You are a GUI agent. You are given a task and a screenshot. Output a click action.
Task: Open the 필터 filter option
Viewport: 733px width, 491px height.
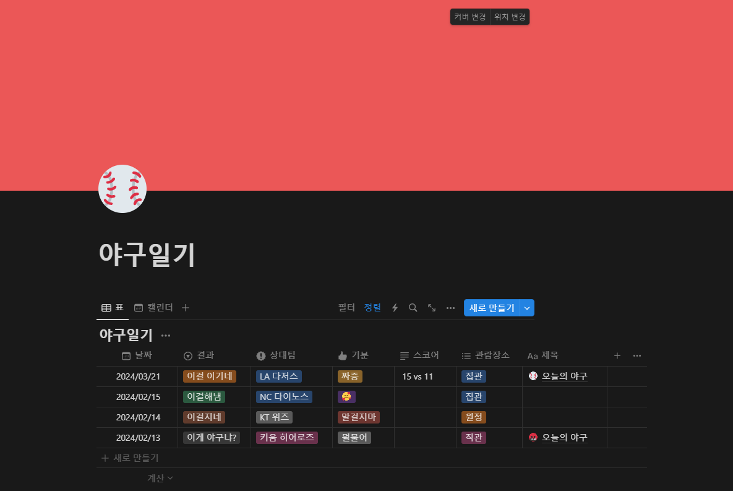346,308
